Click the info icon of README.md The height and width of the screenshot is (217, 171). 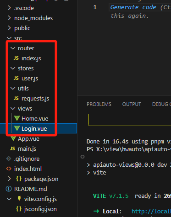(9, 189)
